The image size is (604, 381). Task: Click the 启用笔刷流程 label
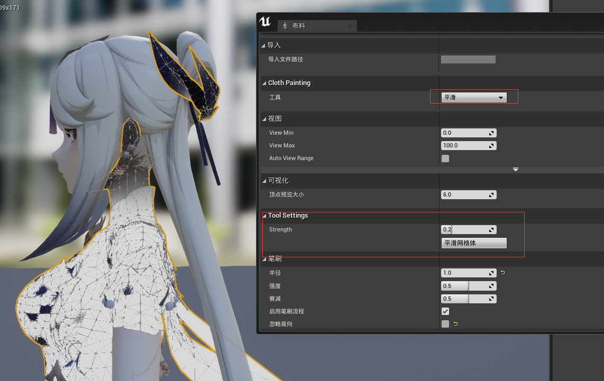tap(287, 311)
